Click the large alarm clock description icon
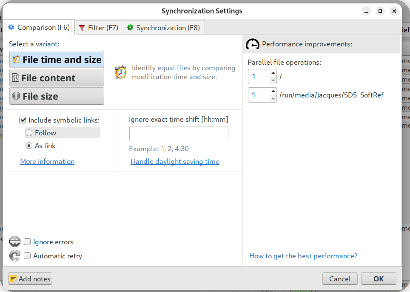Image resolution: width=410 pixels, height=292 pixels. point(121,72)
